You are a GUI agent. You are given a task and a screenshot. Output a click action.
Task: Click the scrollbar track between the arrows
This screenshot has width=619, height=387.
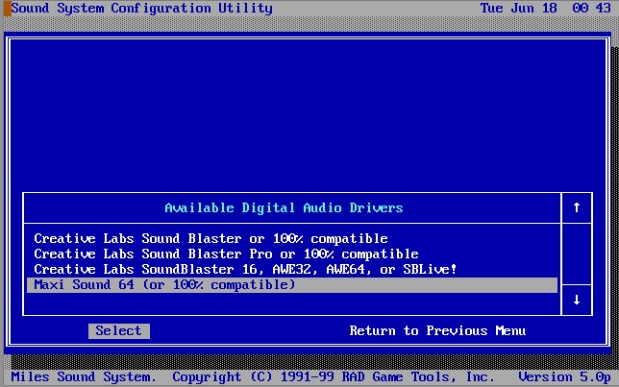click(577, 254)
